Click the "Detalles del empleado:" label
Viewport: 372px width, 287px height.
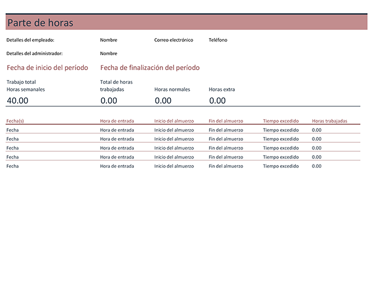coord(30,40)
